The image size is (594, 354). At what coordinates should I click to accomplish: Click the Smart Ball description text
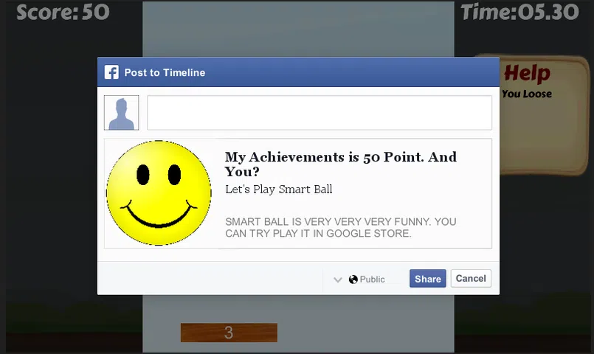point(340,227)
